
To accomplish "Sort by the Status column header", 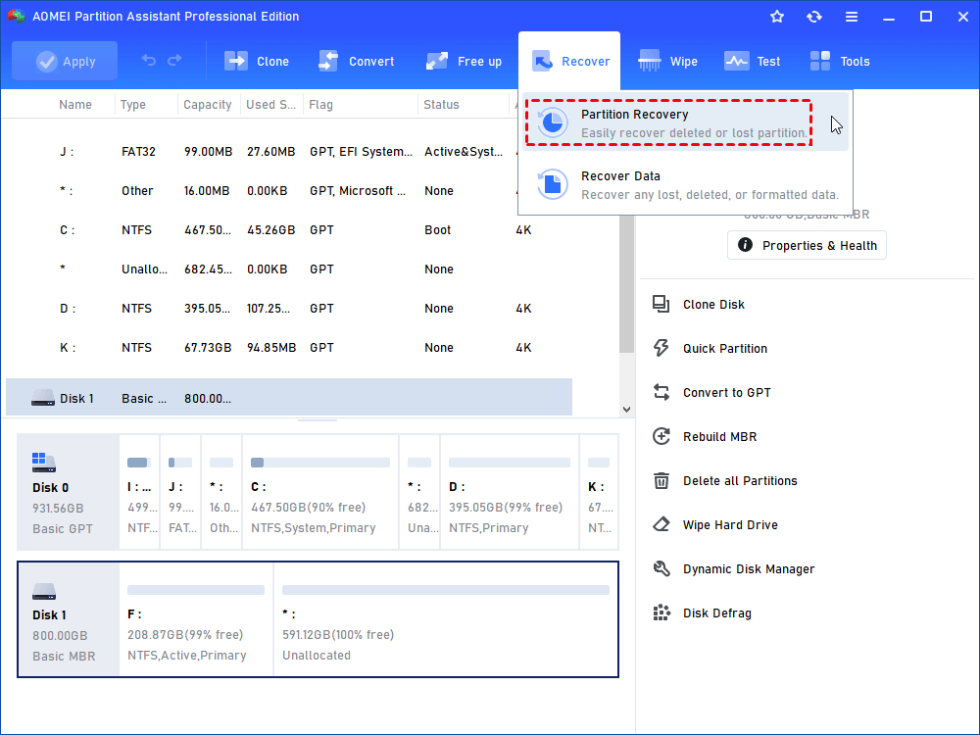I will tap(441, 105).
